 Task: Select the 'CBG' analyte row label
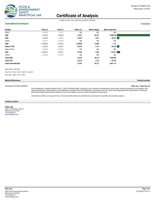click(7, 38)
